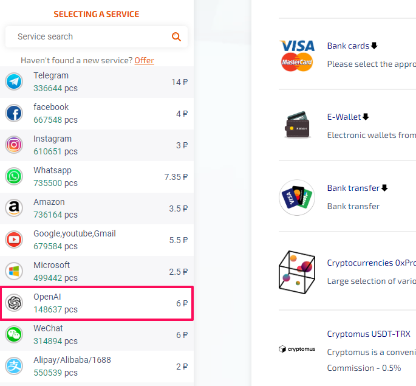Choose the Amazon logo icon
The image size is (416, 386).
pyautogui.click(x=14, y=208)
